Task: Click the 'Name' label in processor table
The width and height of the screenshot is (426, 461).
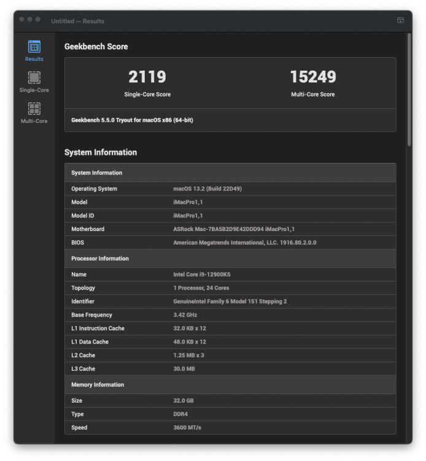Action: [79, 275]
